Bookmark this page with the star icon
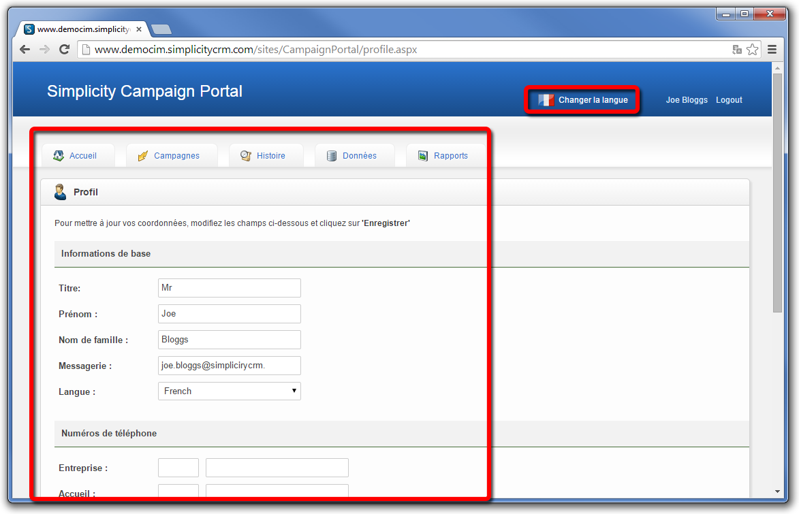 click(x=752, y=50)
